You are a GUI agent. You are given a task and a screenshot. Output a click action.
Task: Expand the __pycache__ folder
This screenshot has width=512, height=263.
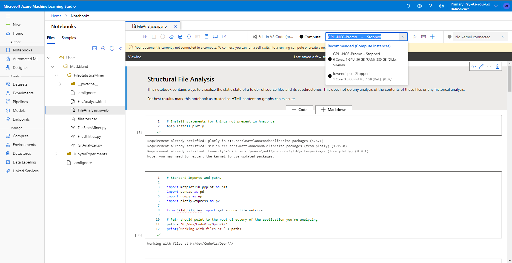60,84
